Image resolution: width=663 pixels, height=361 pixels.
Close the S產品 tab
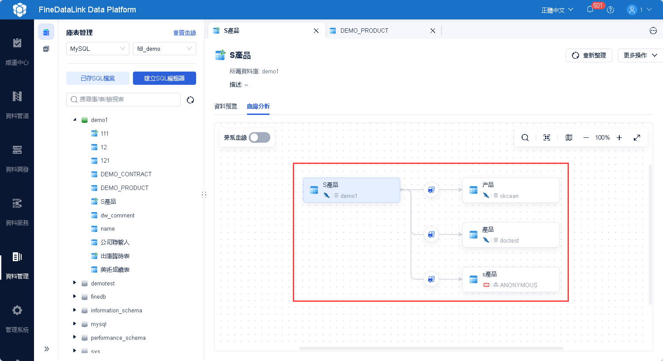point(316,30)
